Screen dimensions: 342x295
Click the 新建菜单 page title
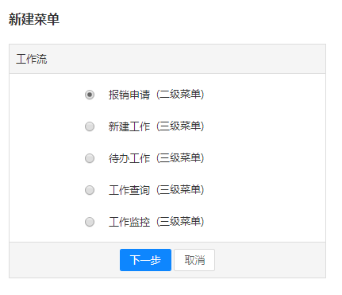click(34, 19)
